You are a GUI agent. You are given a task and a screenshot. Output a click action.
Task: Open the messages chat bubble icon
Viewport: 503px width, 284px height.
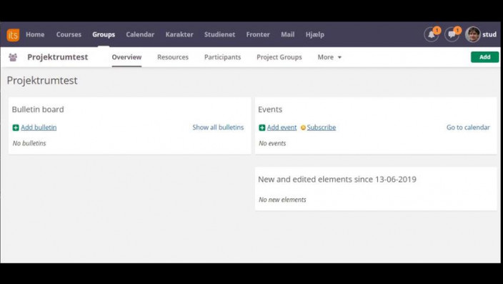click(x=452, y=34)
